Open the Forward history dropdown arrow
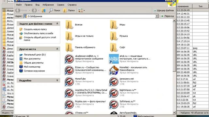Screen dimensions: 209x117 click(39, 10)
